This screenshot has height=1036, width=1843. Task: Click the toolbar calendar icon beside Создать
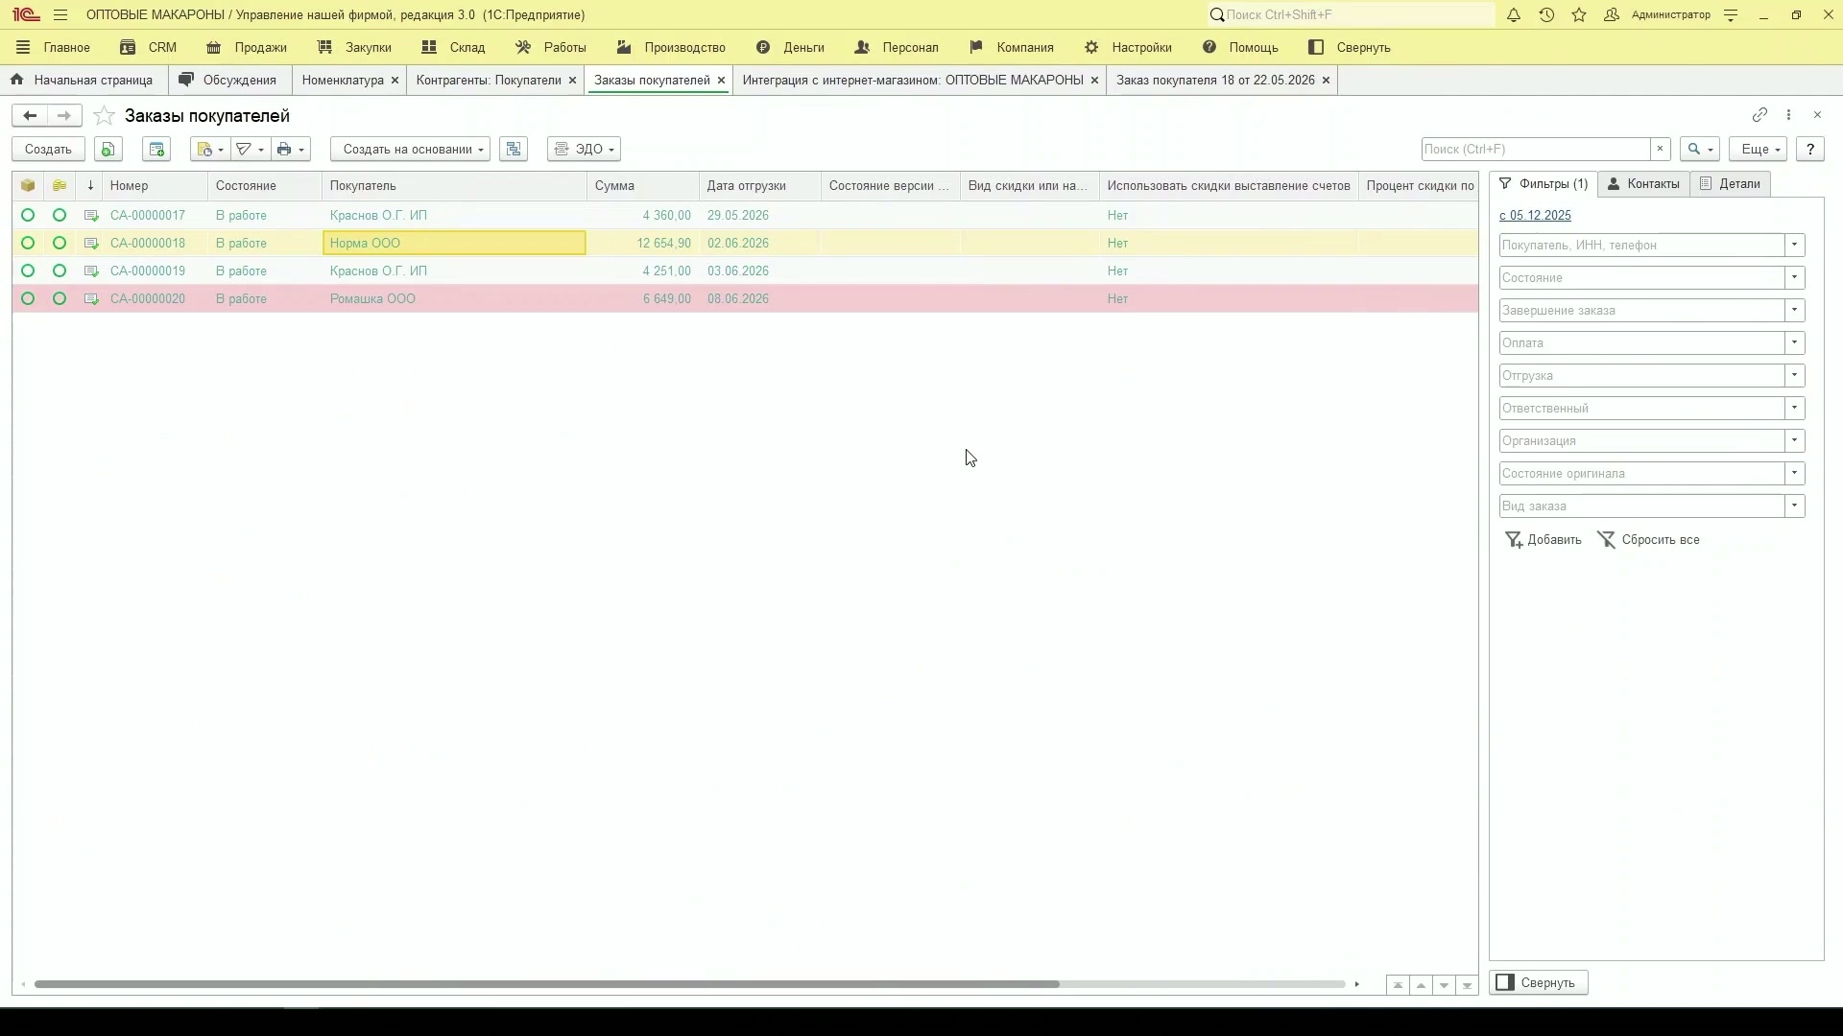coord(156,150)
